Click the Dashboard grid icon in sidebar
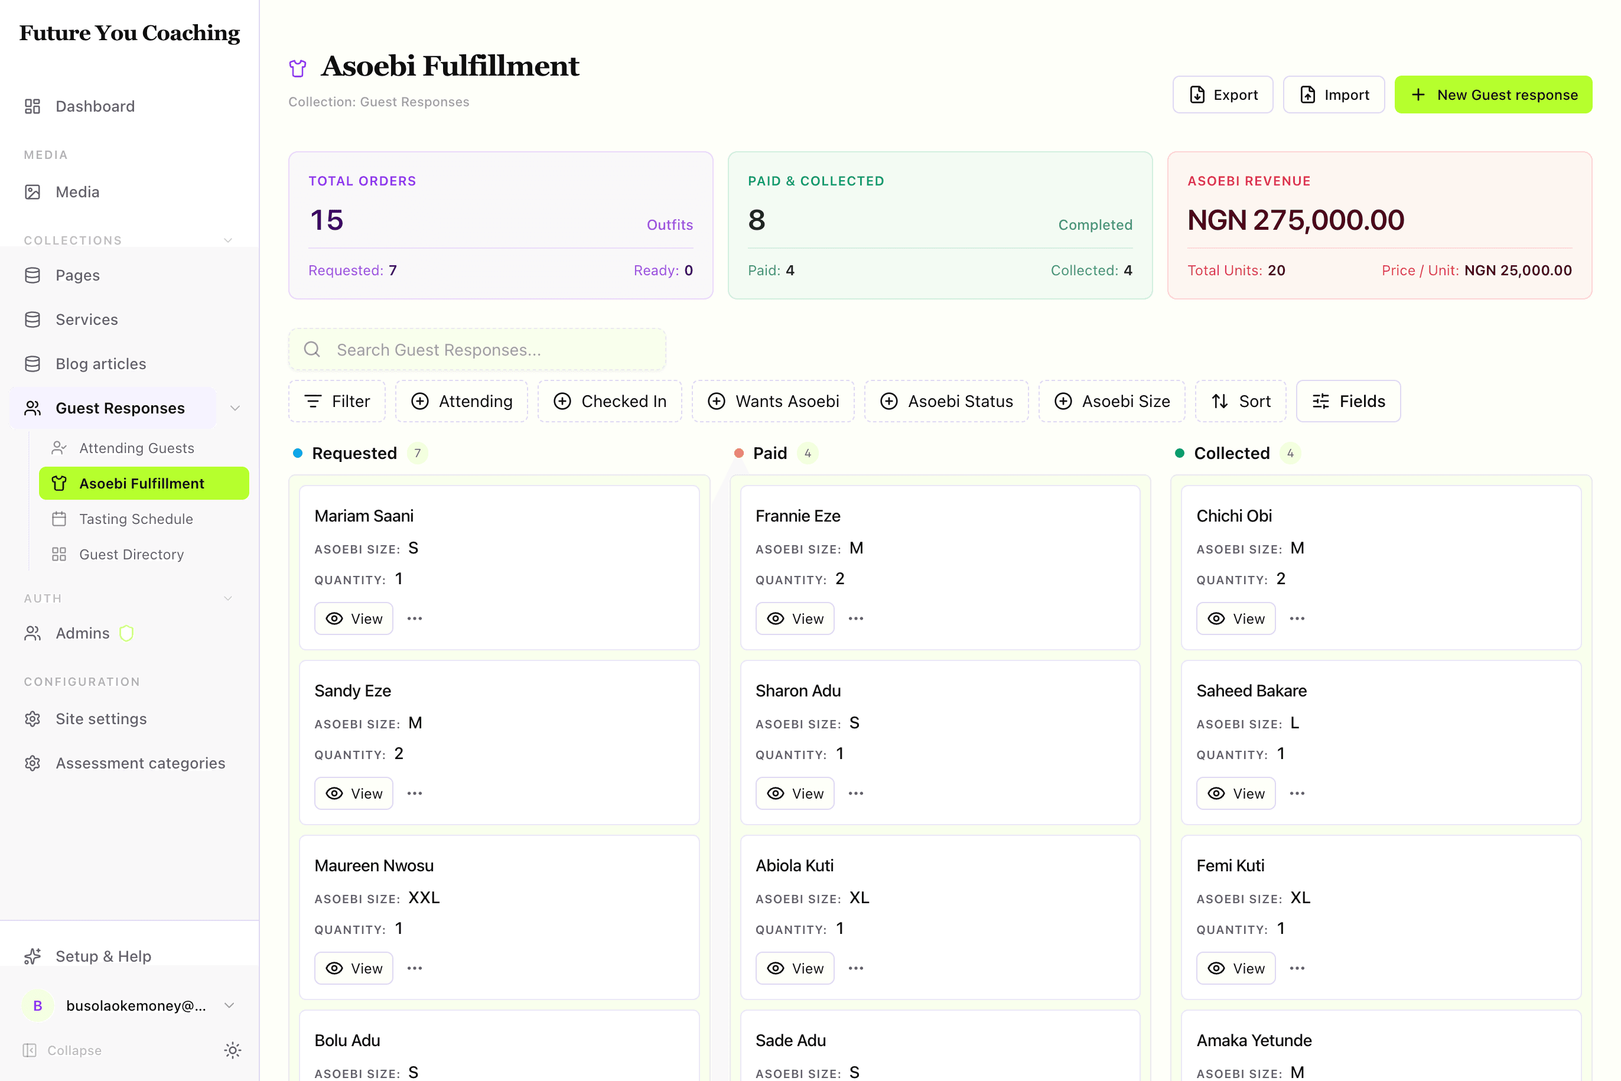The height and width of the screenshot is (1081, 1621). point(32,106)
